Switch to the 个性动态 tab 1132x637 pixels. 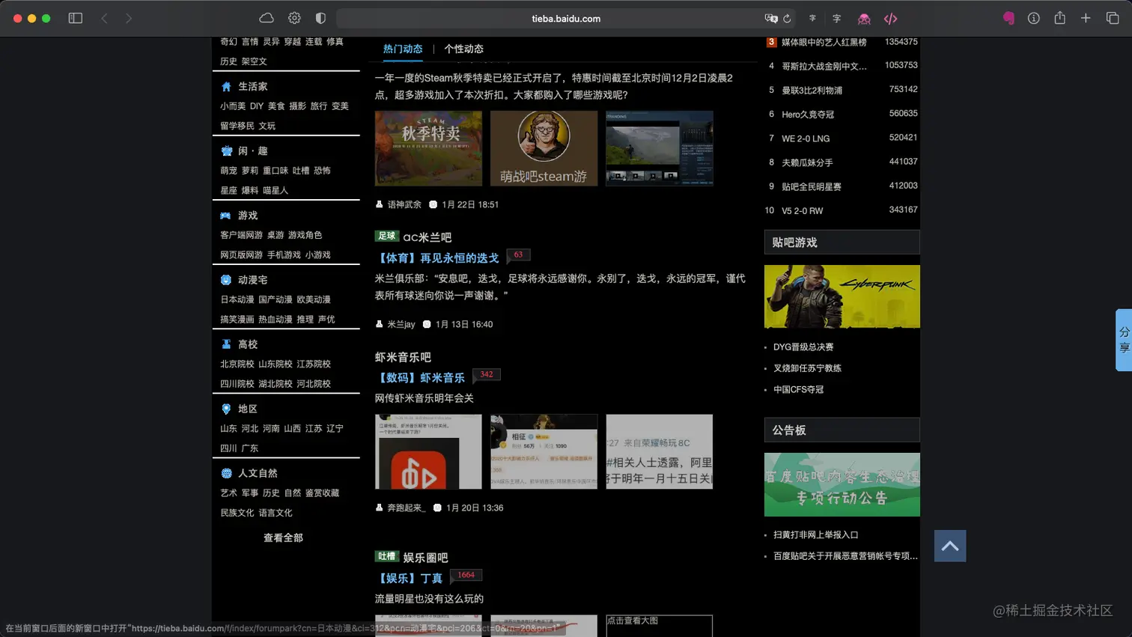coord(463,49)
